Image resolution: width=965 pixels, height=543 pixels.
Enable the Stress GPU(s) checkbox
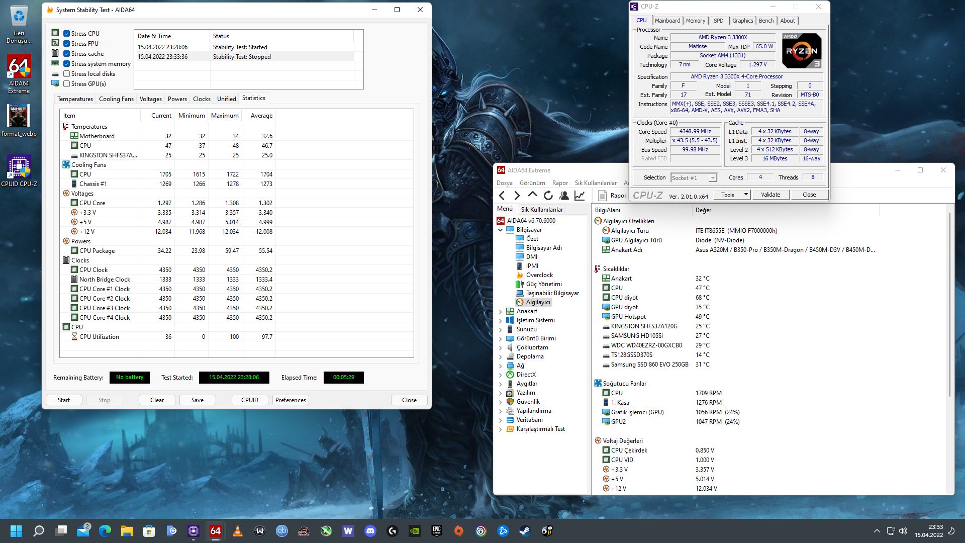[x=66, y=84]
